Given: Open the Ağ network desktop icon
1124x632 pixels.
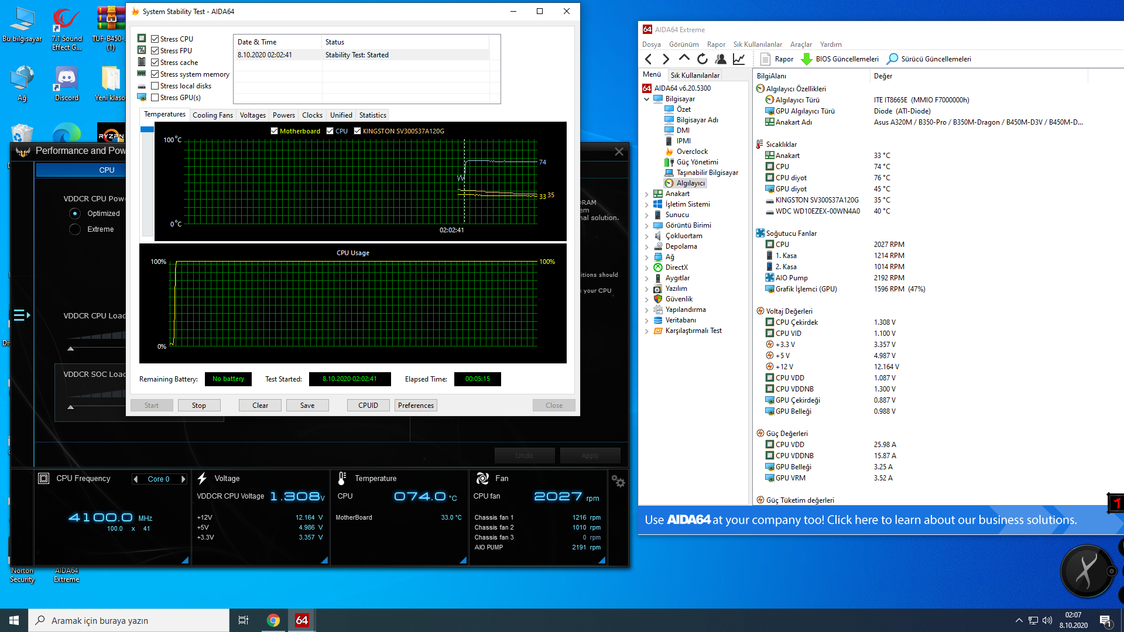Looking at the screenshot, I should click(22, 83).
